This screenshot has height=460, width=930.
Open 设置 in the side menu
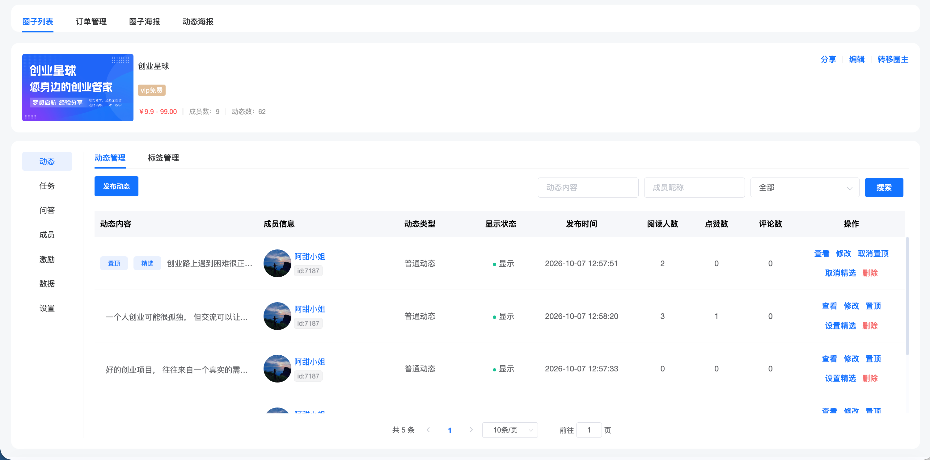[x=47, y=308]
